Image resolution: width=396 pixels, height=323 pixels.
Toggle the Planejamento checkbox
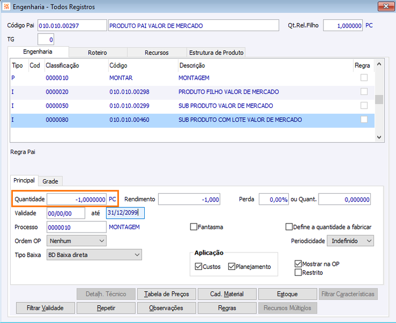coord(232,266)
